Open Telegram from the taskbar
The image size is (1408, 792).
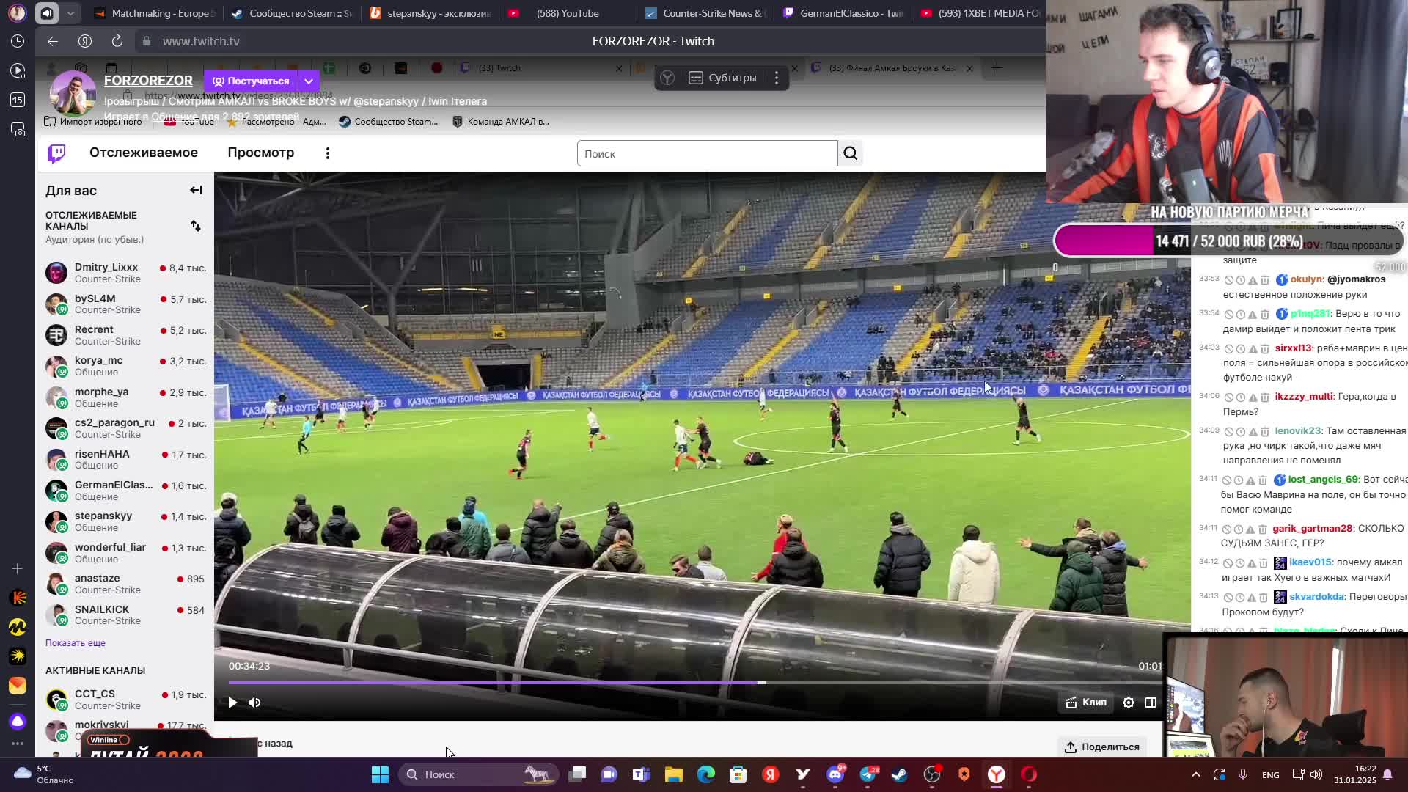(868, 774)
